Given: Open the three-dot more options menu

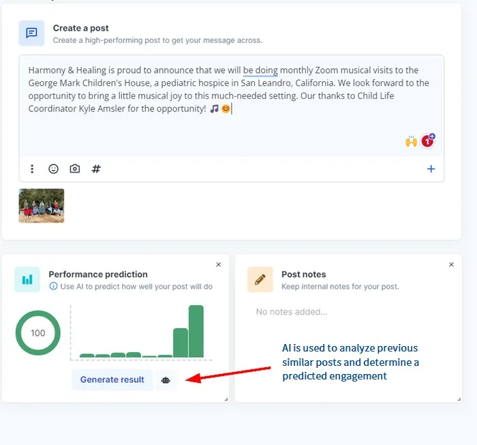Looking at the screenshot, I should 32,169.
